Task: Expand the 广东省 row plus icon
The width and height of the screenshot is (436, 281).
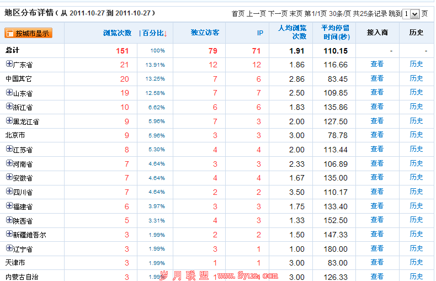Action: click(9, 64)
